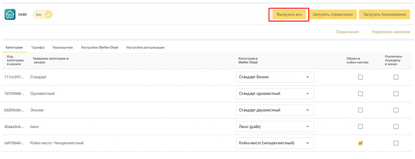Check Отключить передачу for Стандарт row
The image size is (415, 159).
[396, 77]
